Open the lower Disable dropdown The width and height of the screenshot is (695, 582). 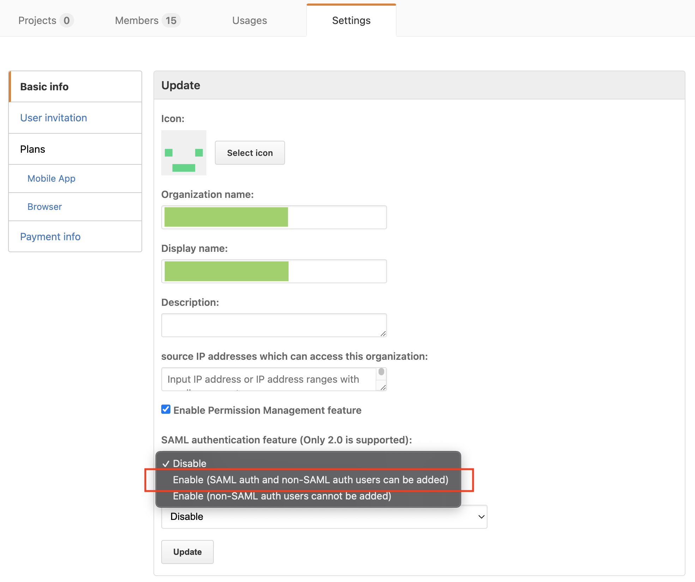pos(324,517)
